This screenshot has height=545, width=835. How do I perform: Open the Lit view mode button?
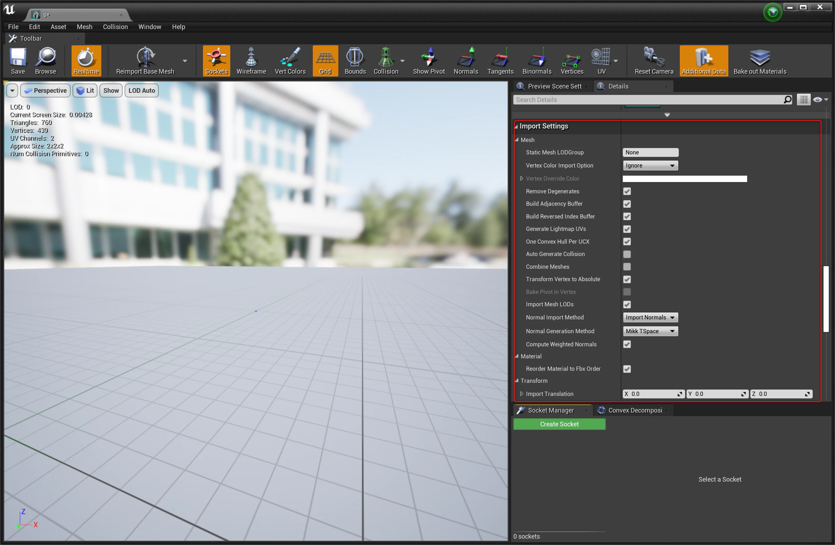(85, 91)
